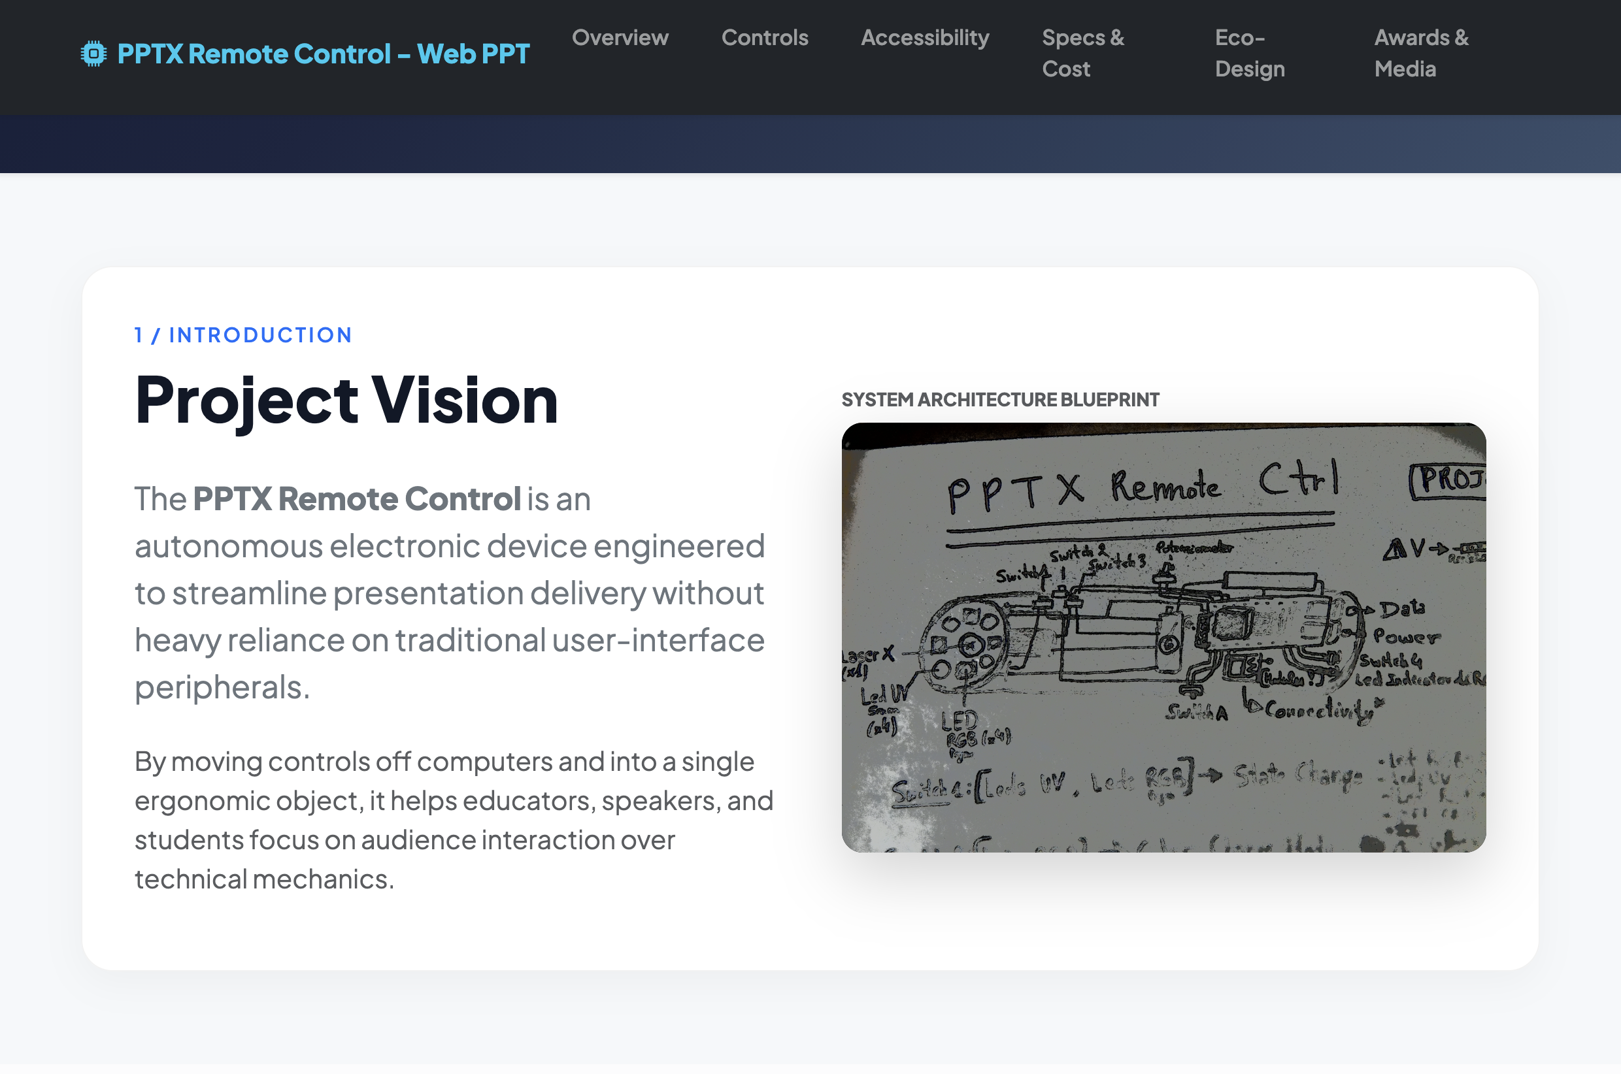The width and height of the screenshot is (1621, 1074).
Task: Click the chip logo icon in the header
Action: click(x=94, y=54)
